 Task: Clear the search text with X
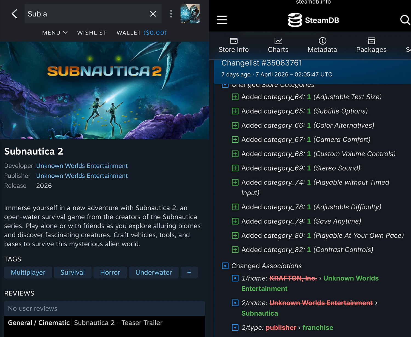coord(153,14)
